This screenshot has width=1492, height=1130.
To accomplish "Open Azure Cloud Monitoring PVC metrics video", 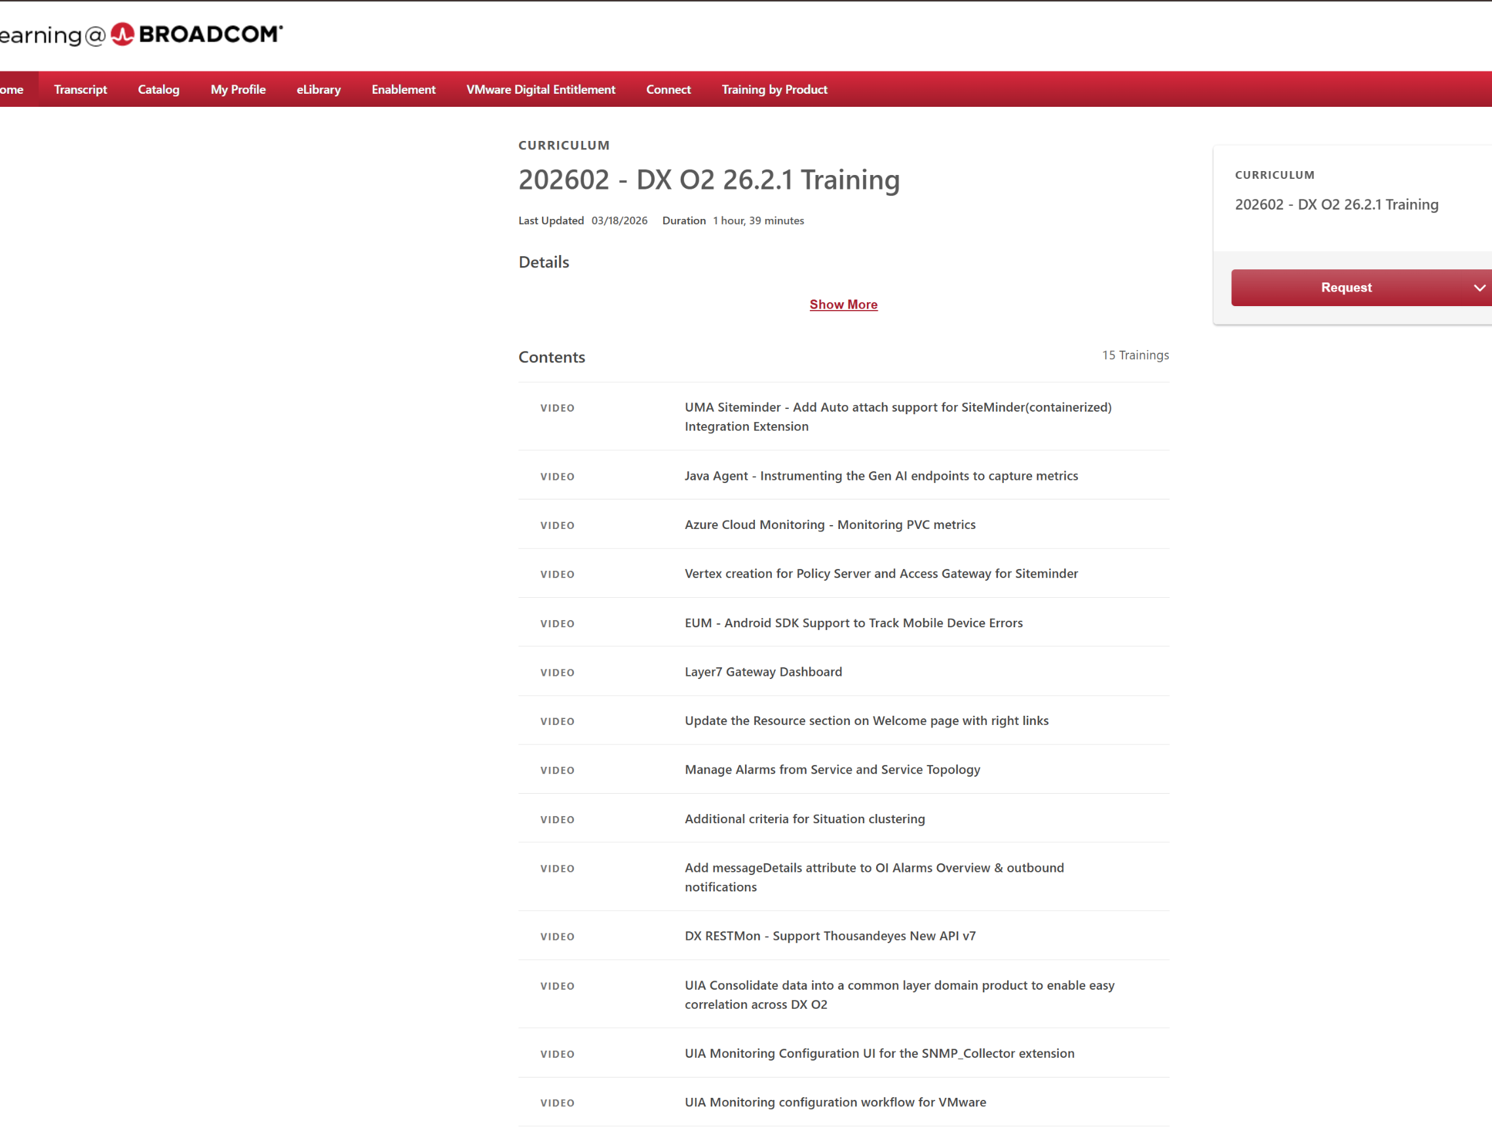I will tap(830, 524).
